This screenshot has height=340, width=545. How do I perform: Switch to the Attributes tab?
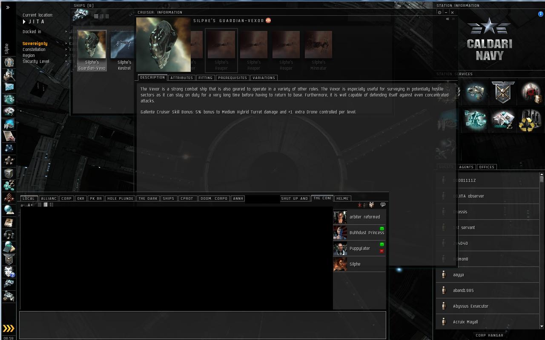tap(182, 78)
